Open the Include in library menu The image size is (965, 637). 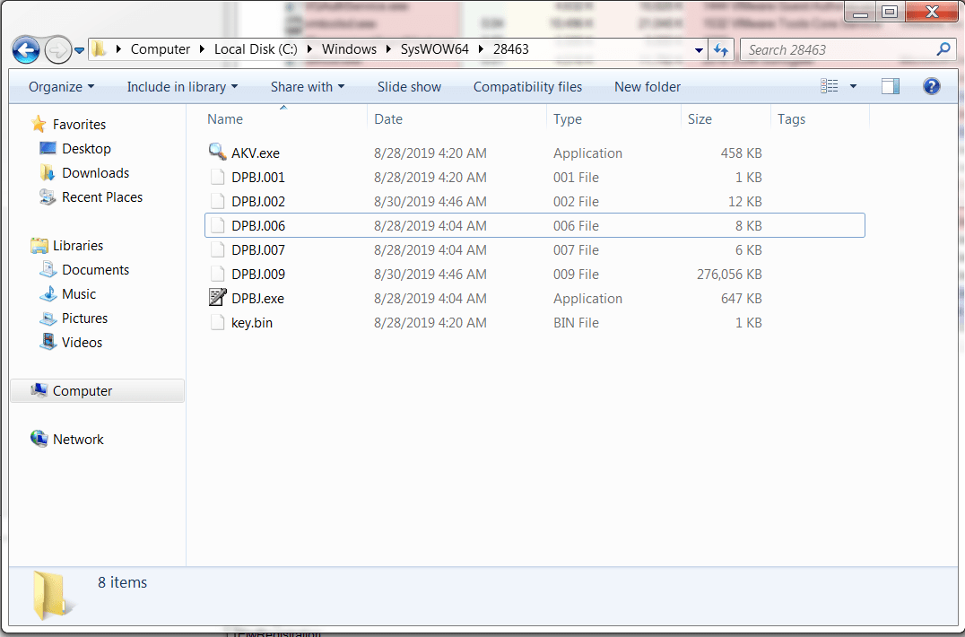(x=182, y=86)
